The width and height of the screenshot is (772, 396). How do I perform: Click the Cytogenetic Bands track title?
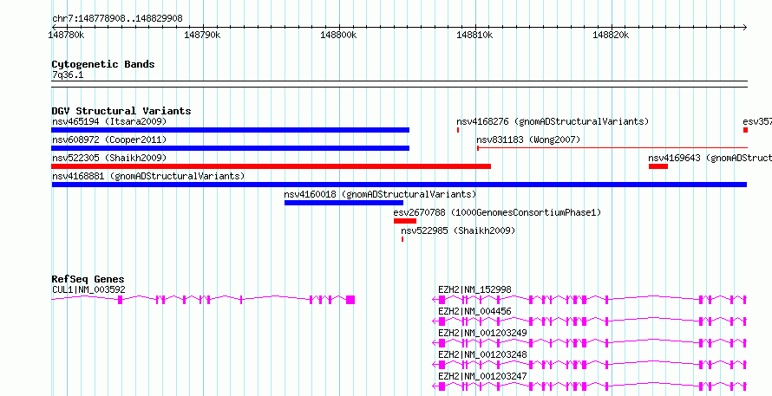(103, 64)
